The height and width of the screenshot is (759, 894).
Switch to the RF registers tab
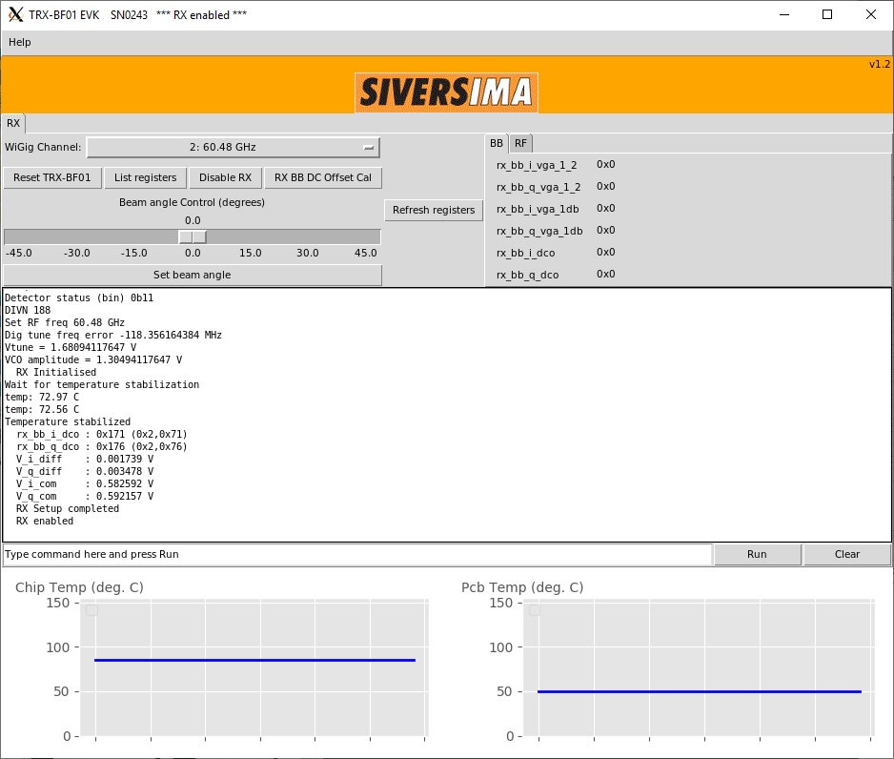click(x=520, y=143)
